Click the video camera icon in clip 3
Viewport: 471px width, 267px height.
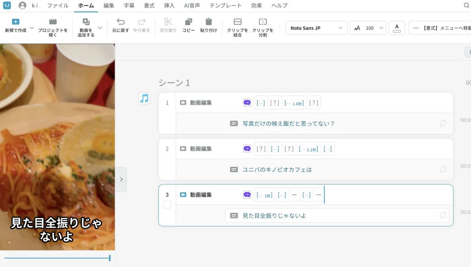point(183,195)
